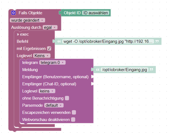Click the telegram label on the purple block

coord(30,63)
